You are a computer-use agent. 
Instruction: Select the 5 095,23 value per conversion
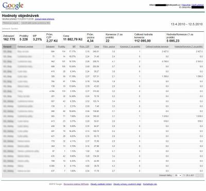173,41
